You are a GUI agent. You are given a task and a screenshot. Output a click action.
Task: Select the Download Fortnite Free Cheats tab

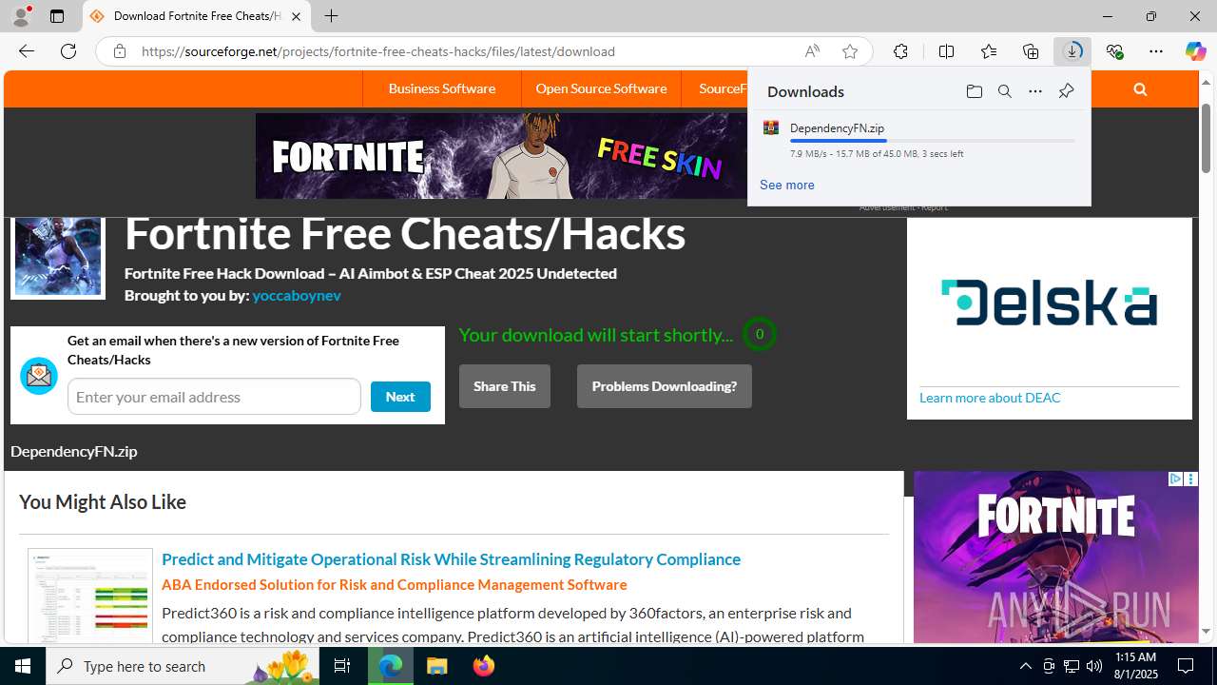tap(197, 16)
